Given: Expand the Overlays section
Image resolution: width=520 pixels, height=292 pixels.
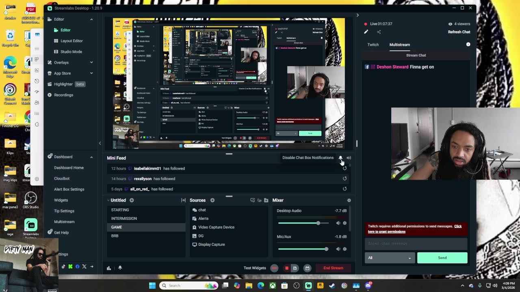Looking at the screenshot, I should [91, 62].
